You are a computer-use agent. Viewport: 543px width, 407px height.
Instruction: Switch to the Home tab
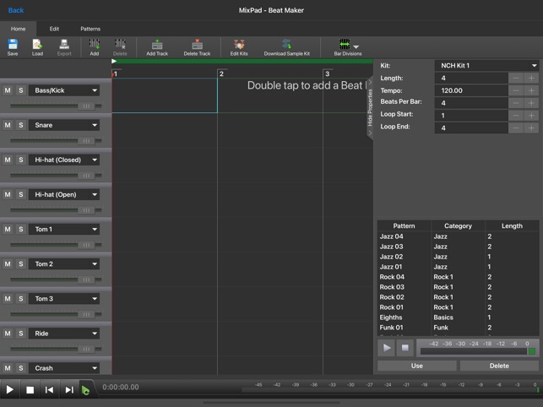click(x=18, y=29)
